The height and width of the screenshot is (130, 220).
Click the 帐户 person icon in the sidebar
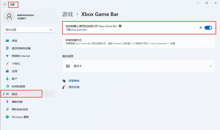coord(7,79)
